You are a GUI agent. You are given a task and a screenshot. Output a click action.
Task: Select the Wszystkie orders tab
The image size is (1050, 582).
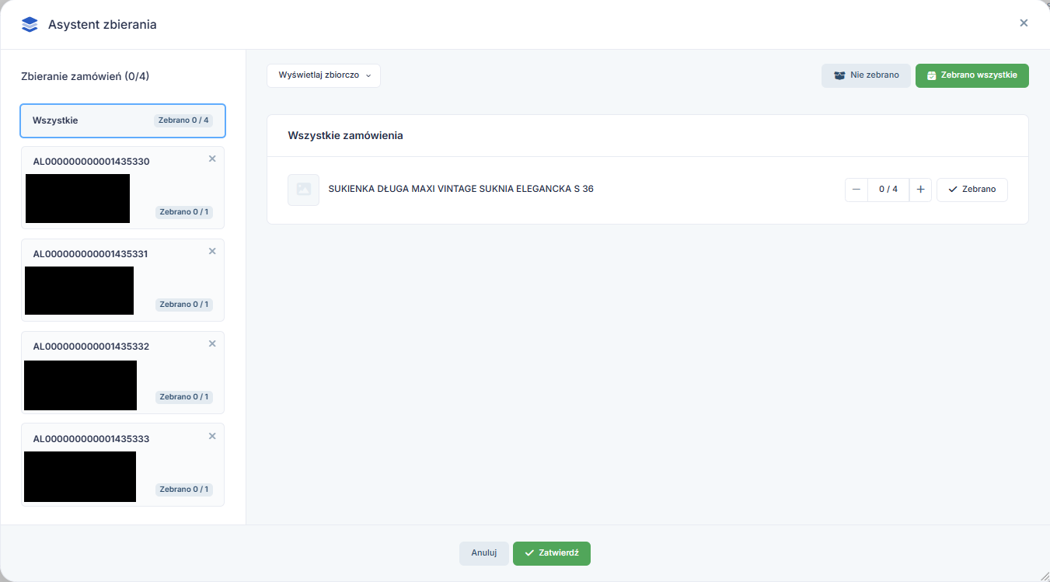pos(123,120)
